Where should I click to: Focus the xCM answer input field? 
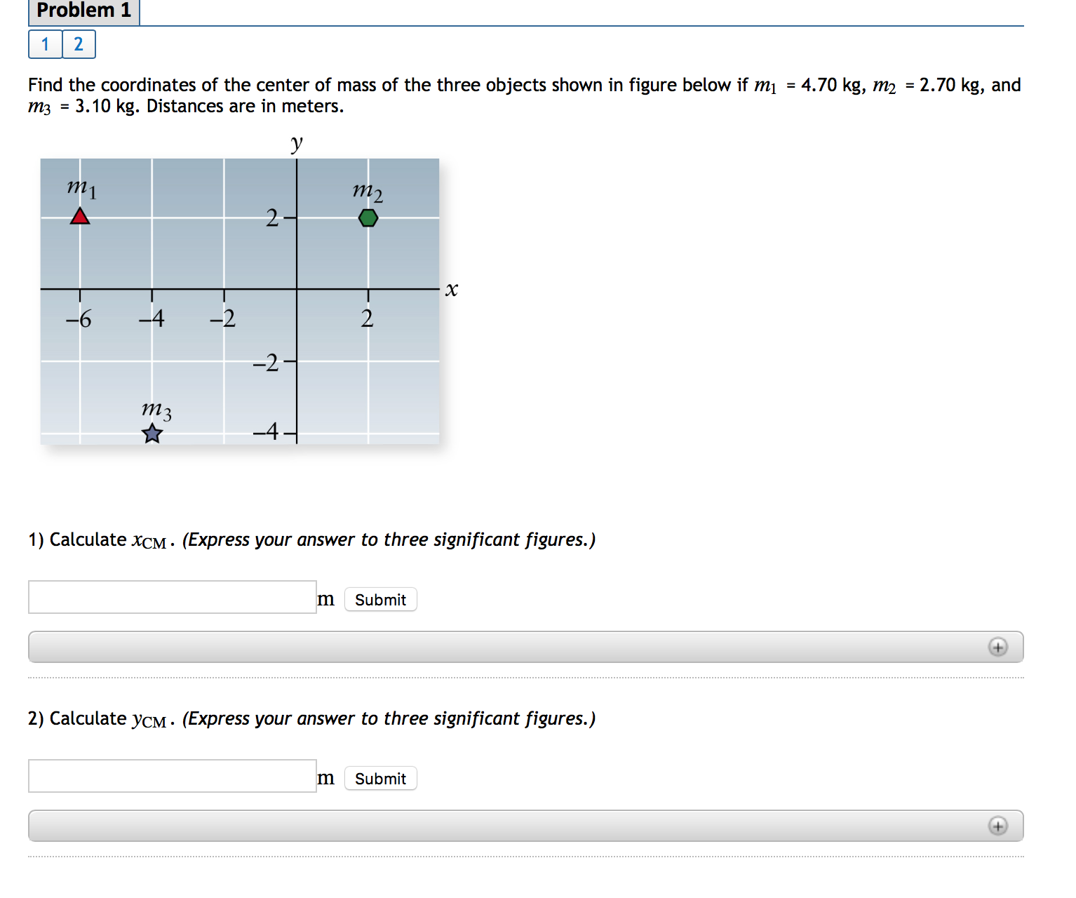coord(173,597)
